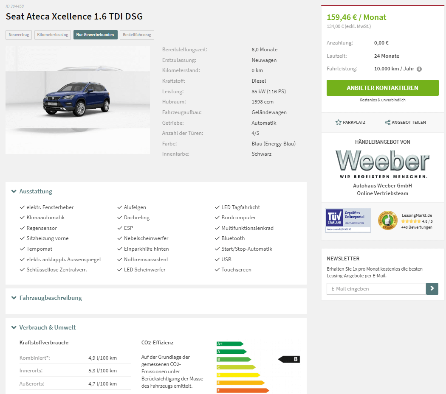Screen dimensions: 446x394
Task: Click the 134,00 € (exkl. MwSt.) net price
Action: click(x=349, y=26)
